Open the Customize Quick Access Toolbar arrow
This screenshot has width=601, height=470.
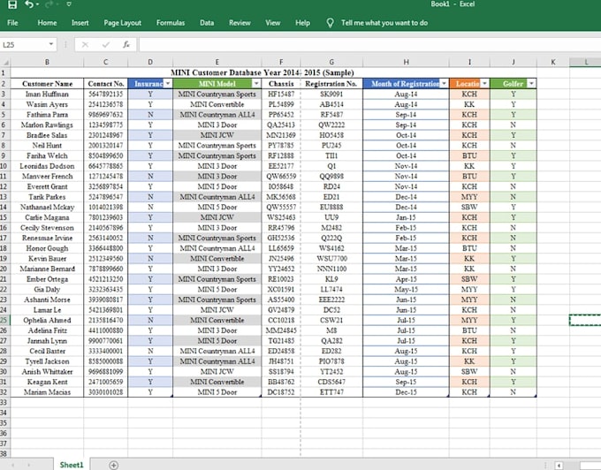[69, 4]
